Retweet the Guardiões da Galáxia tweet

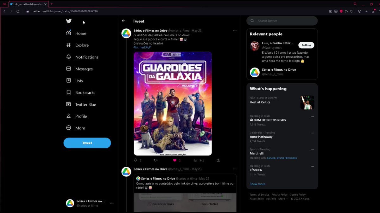[155, 160]
